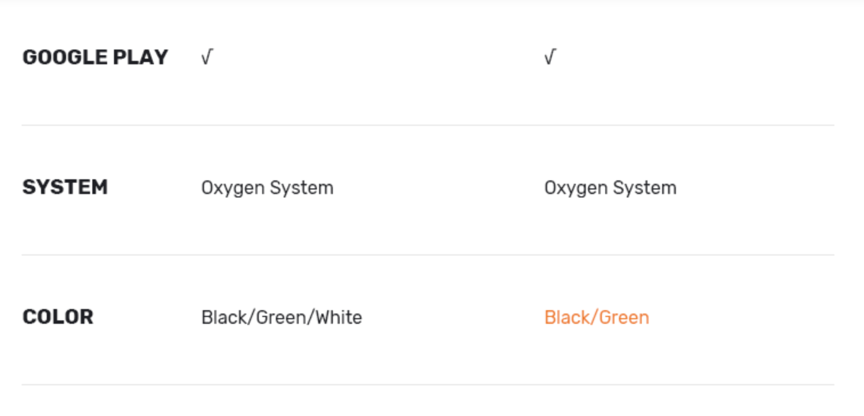Click the Black/Green/White color value
Viewport: 864px width, 416px height.
[x=282, y=317]
